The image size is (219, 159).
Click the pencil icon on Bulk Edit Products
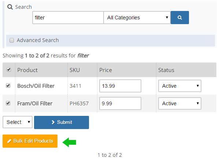point(9,141)
